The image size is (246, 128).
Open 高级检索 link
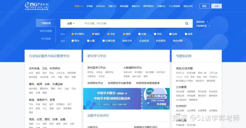200,22
